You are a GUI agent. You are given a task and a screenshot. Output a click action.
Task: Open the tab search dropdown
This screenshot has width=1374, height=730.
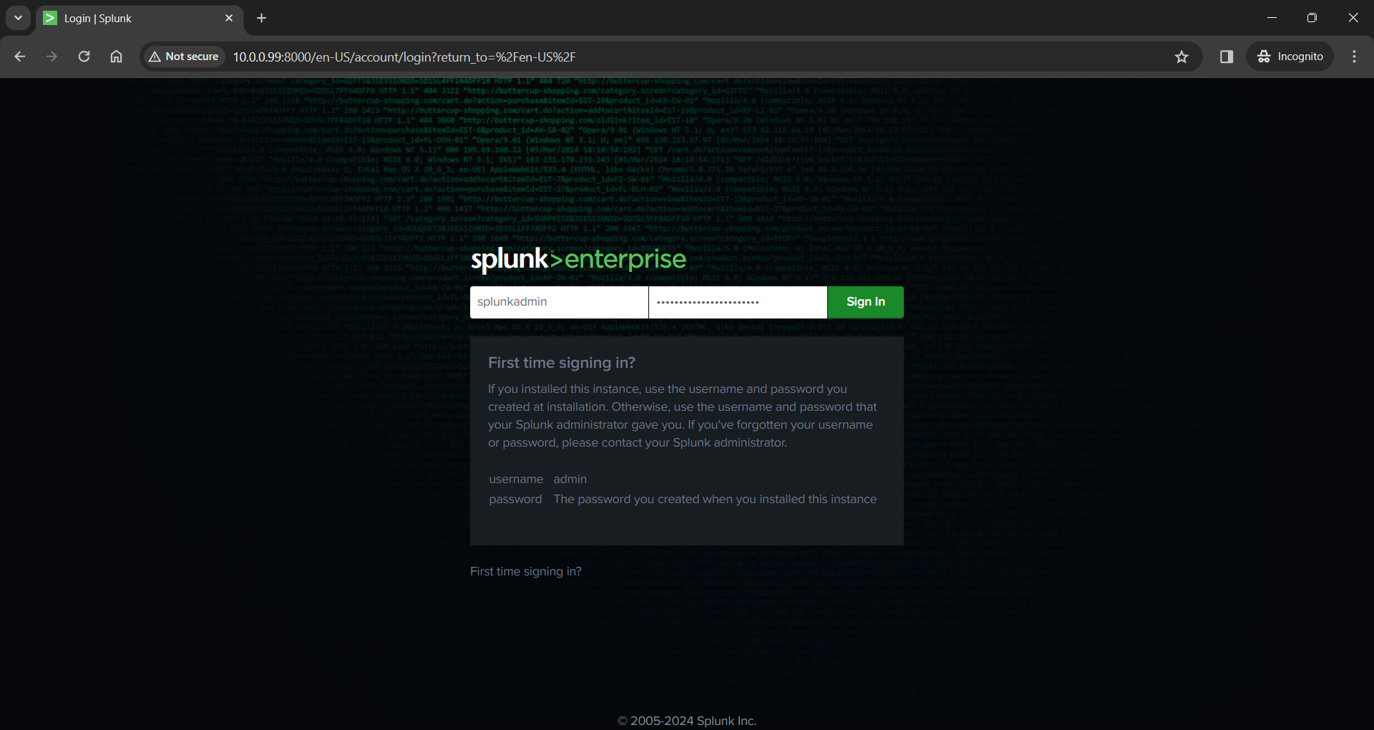(18, 18)
